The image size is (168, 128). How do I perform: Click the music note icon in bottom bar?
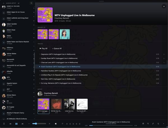pyautogui.click(x=153, y=124)
